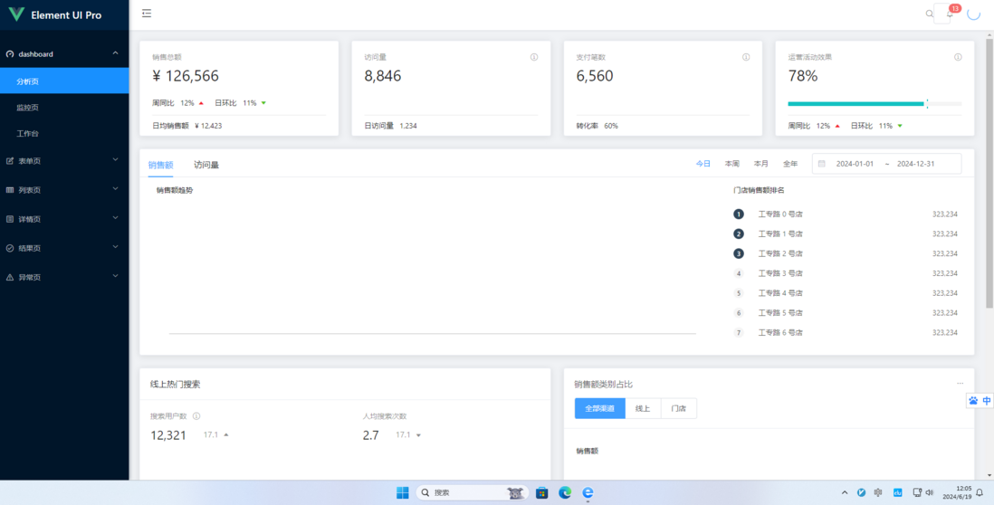The height and width of the screenshot is (505, 994).
Task: Click the calendar icon in date range picker
Action: (x=822, y=164)
